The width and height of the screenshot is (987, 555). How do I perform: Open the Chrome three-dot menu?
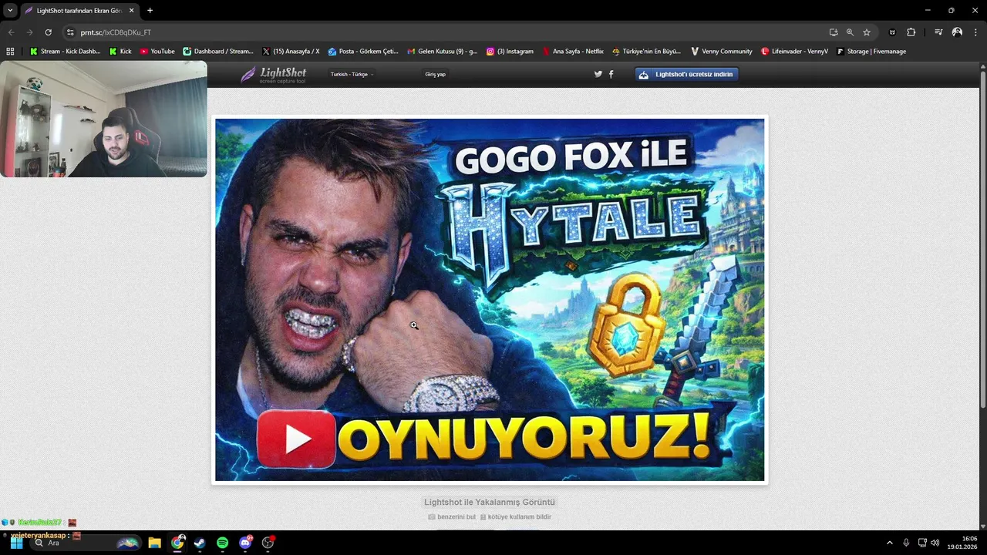[x=975, y=32]
